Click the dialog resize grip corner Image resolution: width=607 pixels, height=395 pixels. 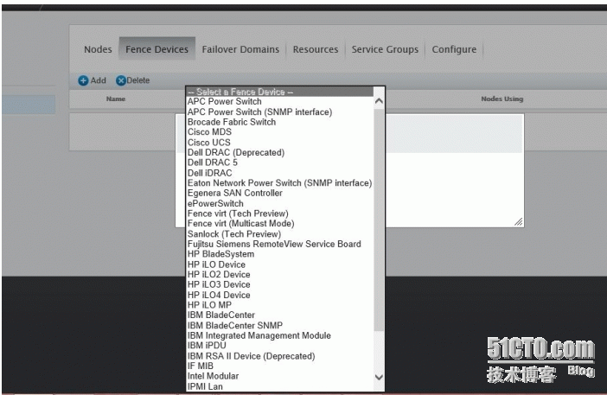(519, 221)
